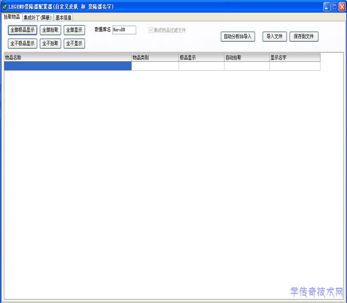Start 自动分析DB导入
Screen dimensions: 347x303
click(238, 36)
